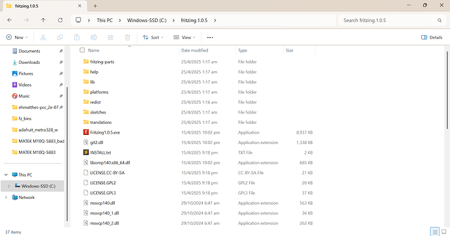Open the Sort dropdown menu

(x=153, y=37)
